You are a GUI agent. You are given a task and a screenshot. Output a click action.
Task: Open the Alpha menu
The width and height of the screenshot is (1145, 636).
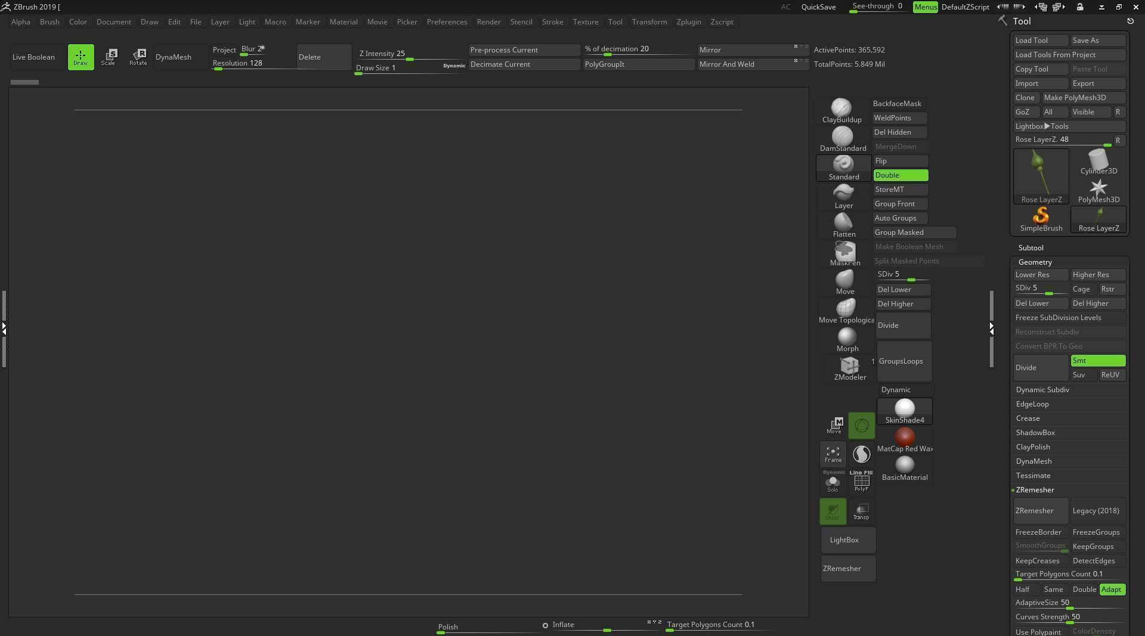(20, 22)
